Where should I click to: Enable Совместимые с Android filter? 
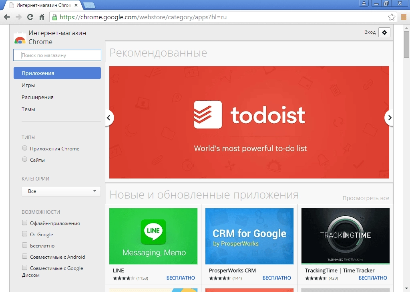click(24, 256)
